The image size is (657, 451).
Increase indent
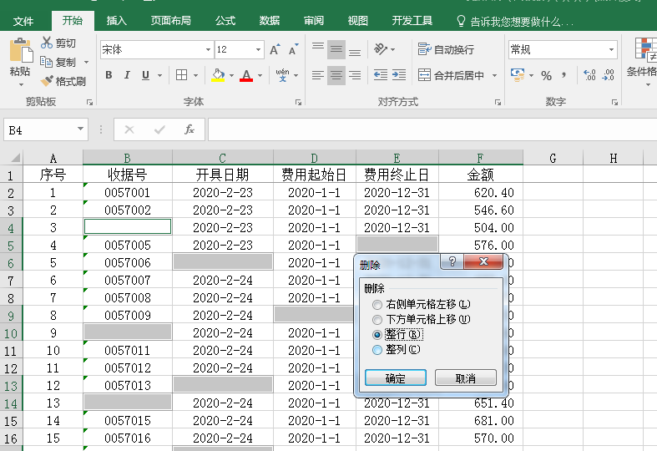pyautogui.click(x=399, y=75)
